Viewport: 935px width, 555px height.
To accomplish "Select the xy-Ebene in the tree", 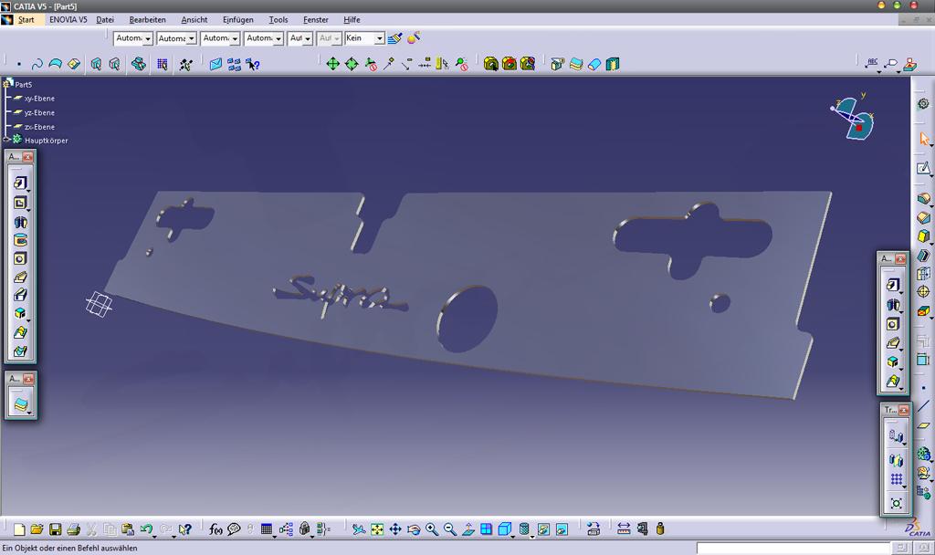I will 39,99.
